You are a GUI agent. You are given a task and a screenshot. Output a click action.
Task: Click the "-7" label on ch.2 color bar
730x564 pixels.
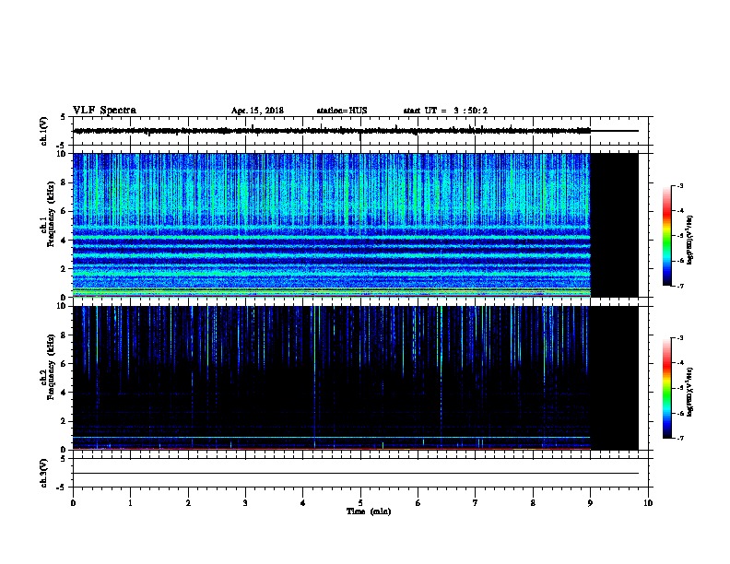tap(679, 439)
